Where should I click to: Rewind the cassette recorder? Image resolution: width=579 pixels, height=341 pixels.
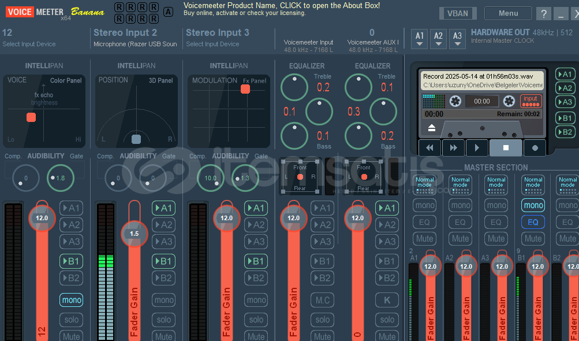(429, 148)
